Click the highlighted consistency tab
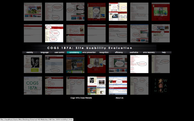 pyautogui.click(x=74, y=52)
